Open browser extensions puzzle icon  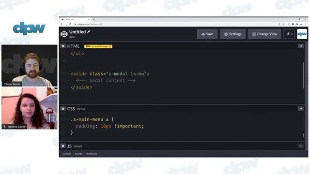297,24
